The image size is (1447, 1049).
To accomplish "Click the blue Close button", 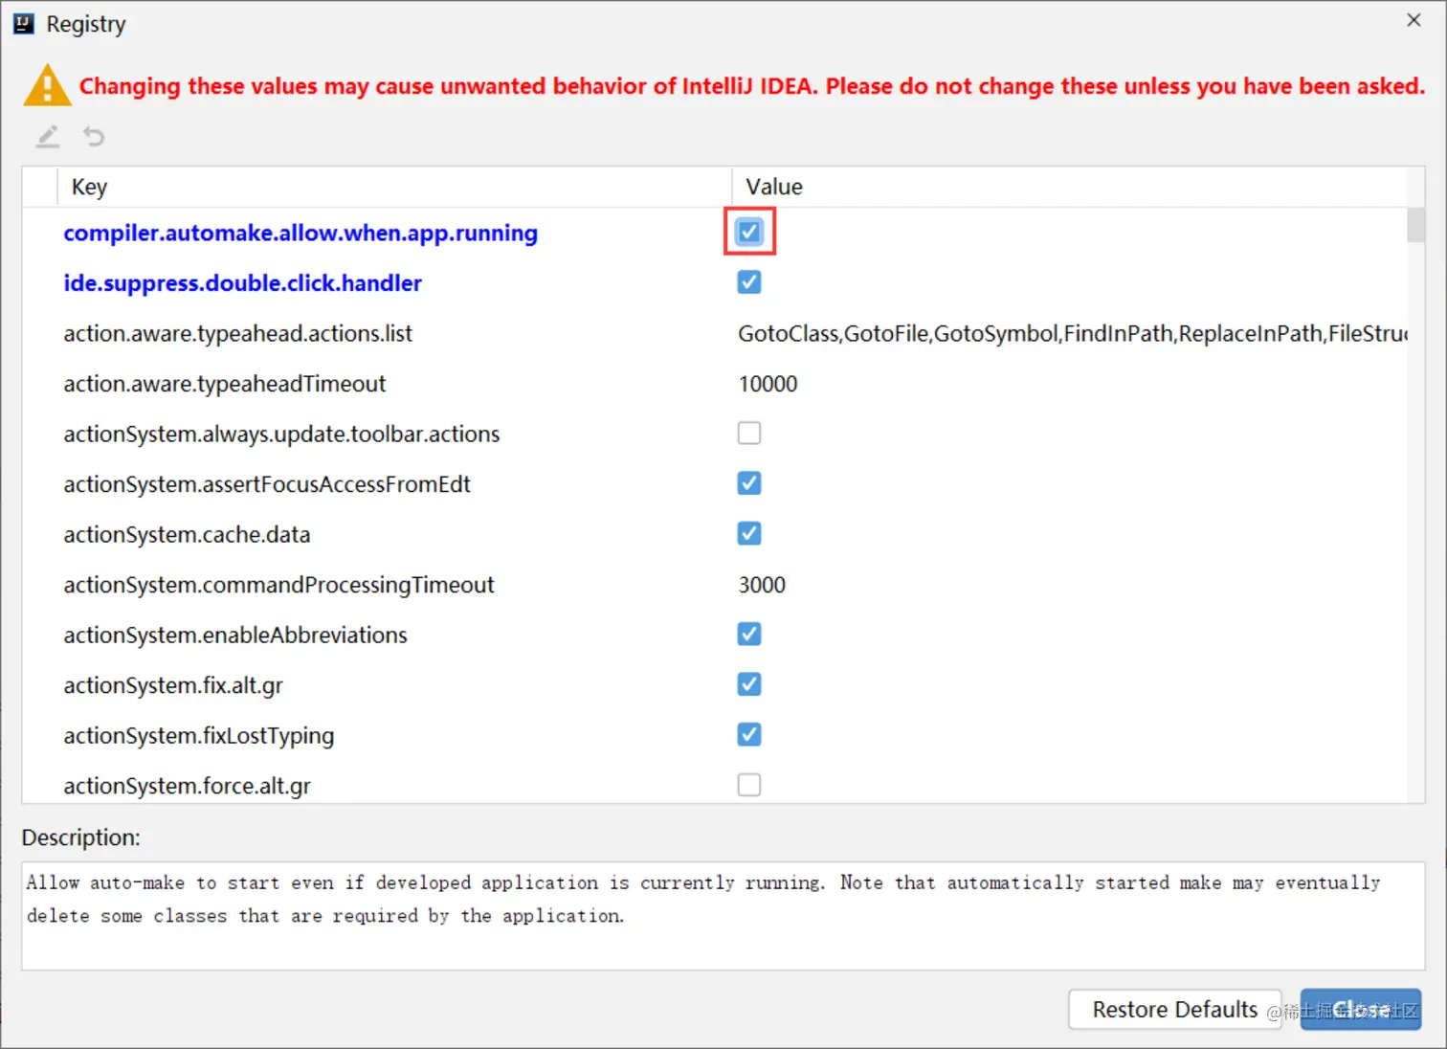I will tap(1360, 1010).
